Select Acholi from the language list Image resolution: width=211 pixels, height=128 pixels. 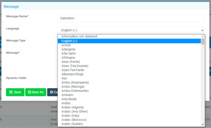[66, 45]
